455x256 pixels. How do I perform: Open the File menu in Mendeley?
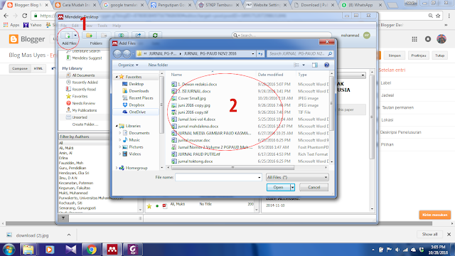[x=63, y=26]
